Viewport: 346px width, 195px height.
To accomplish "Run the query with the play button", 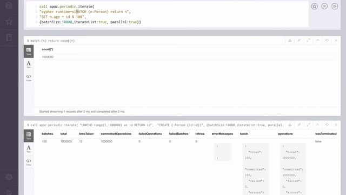I will click(335, 6).
